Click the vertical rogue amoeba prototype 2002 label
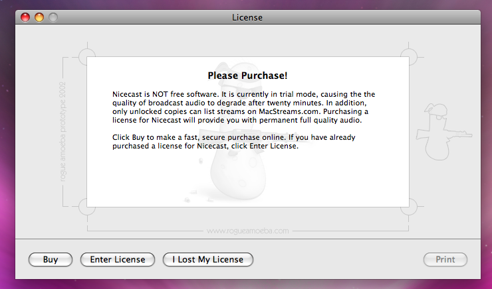The height and width of the screenshot is (289, 492). (x=62, y=132)
